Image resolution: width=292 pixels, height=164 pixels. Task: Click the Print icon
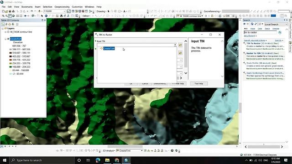13,11
